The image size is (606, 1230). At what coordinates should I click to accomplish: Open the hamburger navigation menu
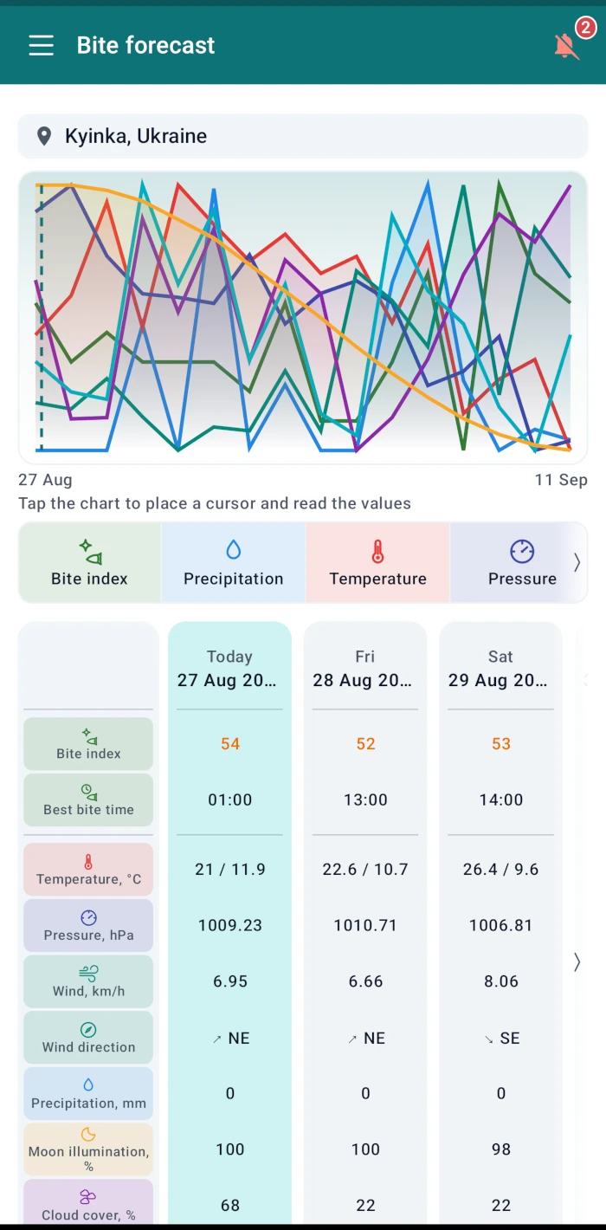[42, 46]
